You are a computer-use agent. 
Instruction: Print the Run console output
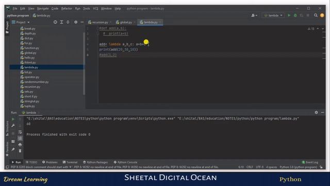[x=20, y=145]
